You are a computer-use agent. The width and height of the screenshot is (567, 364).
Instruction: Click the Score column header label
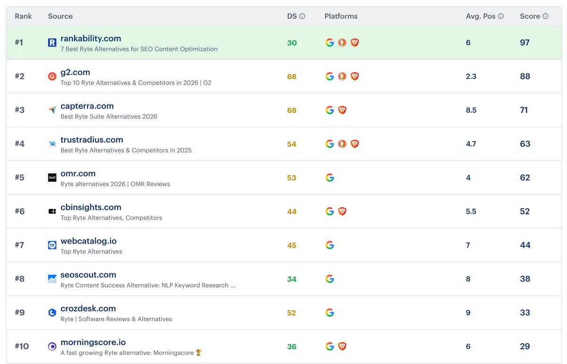point(530,16)
